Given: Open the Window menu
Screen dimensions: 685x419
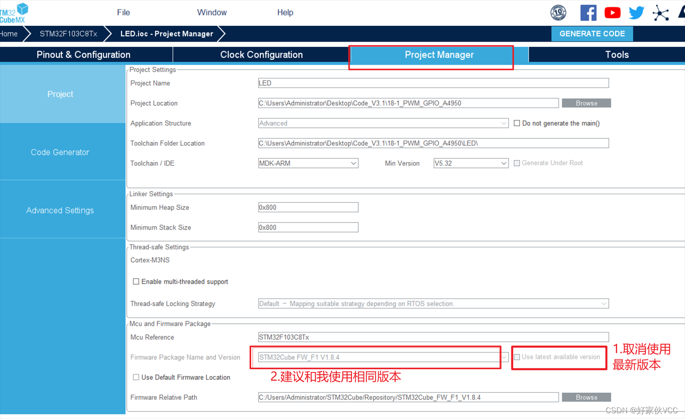Looking at the screenshot, I should click(x=212, y=12).
